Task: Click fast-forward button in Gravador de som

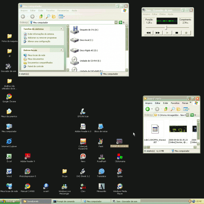Action: coord(158,33)
